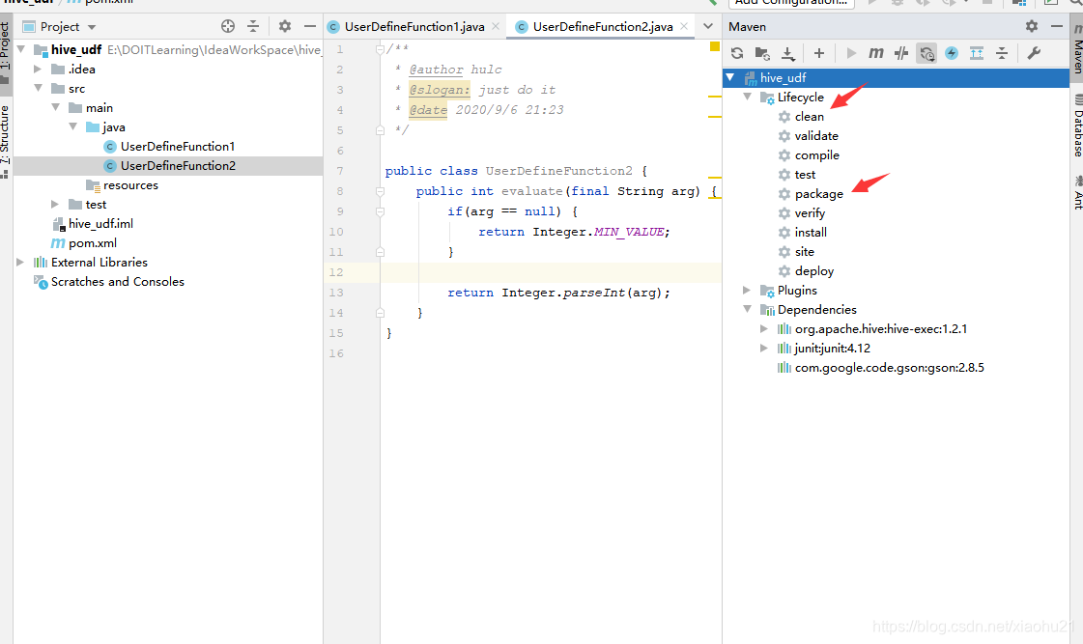Reimport all Maven projects with refresh icon
The image size is (1083, 644).
pyautogui.click(x=737, y=53)
